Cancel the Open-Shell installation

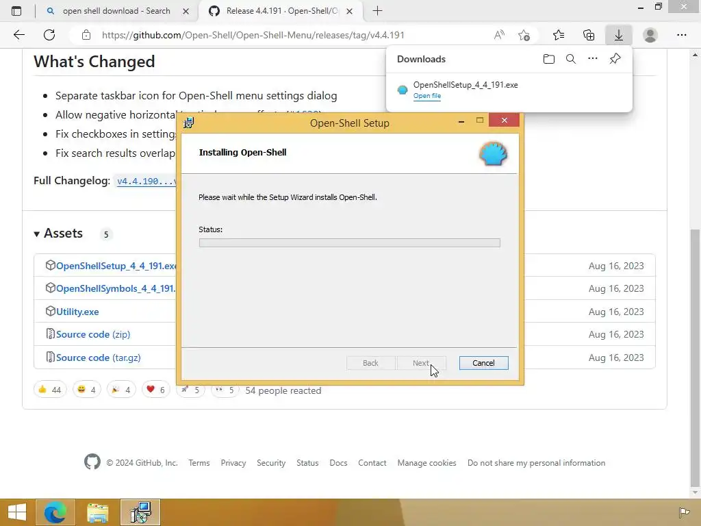[x=483, y=363]
